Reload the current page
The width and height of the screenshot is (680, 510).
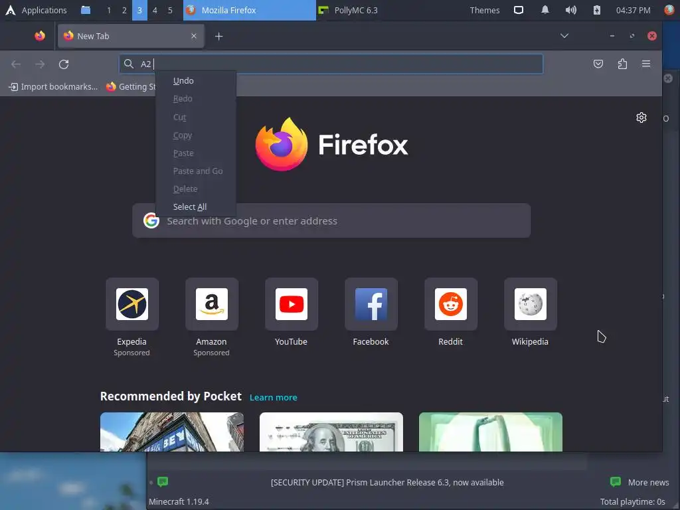click(x=64, y=64)
